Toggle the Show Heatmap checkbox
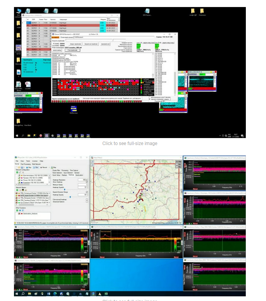Screen dimensions: 266x301 [x=87, y=182]
